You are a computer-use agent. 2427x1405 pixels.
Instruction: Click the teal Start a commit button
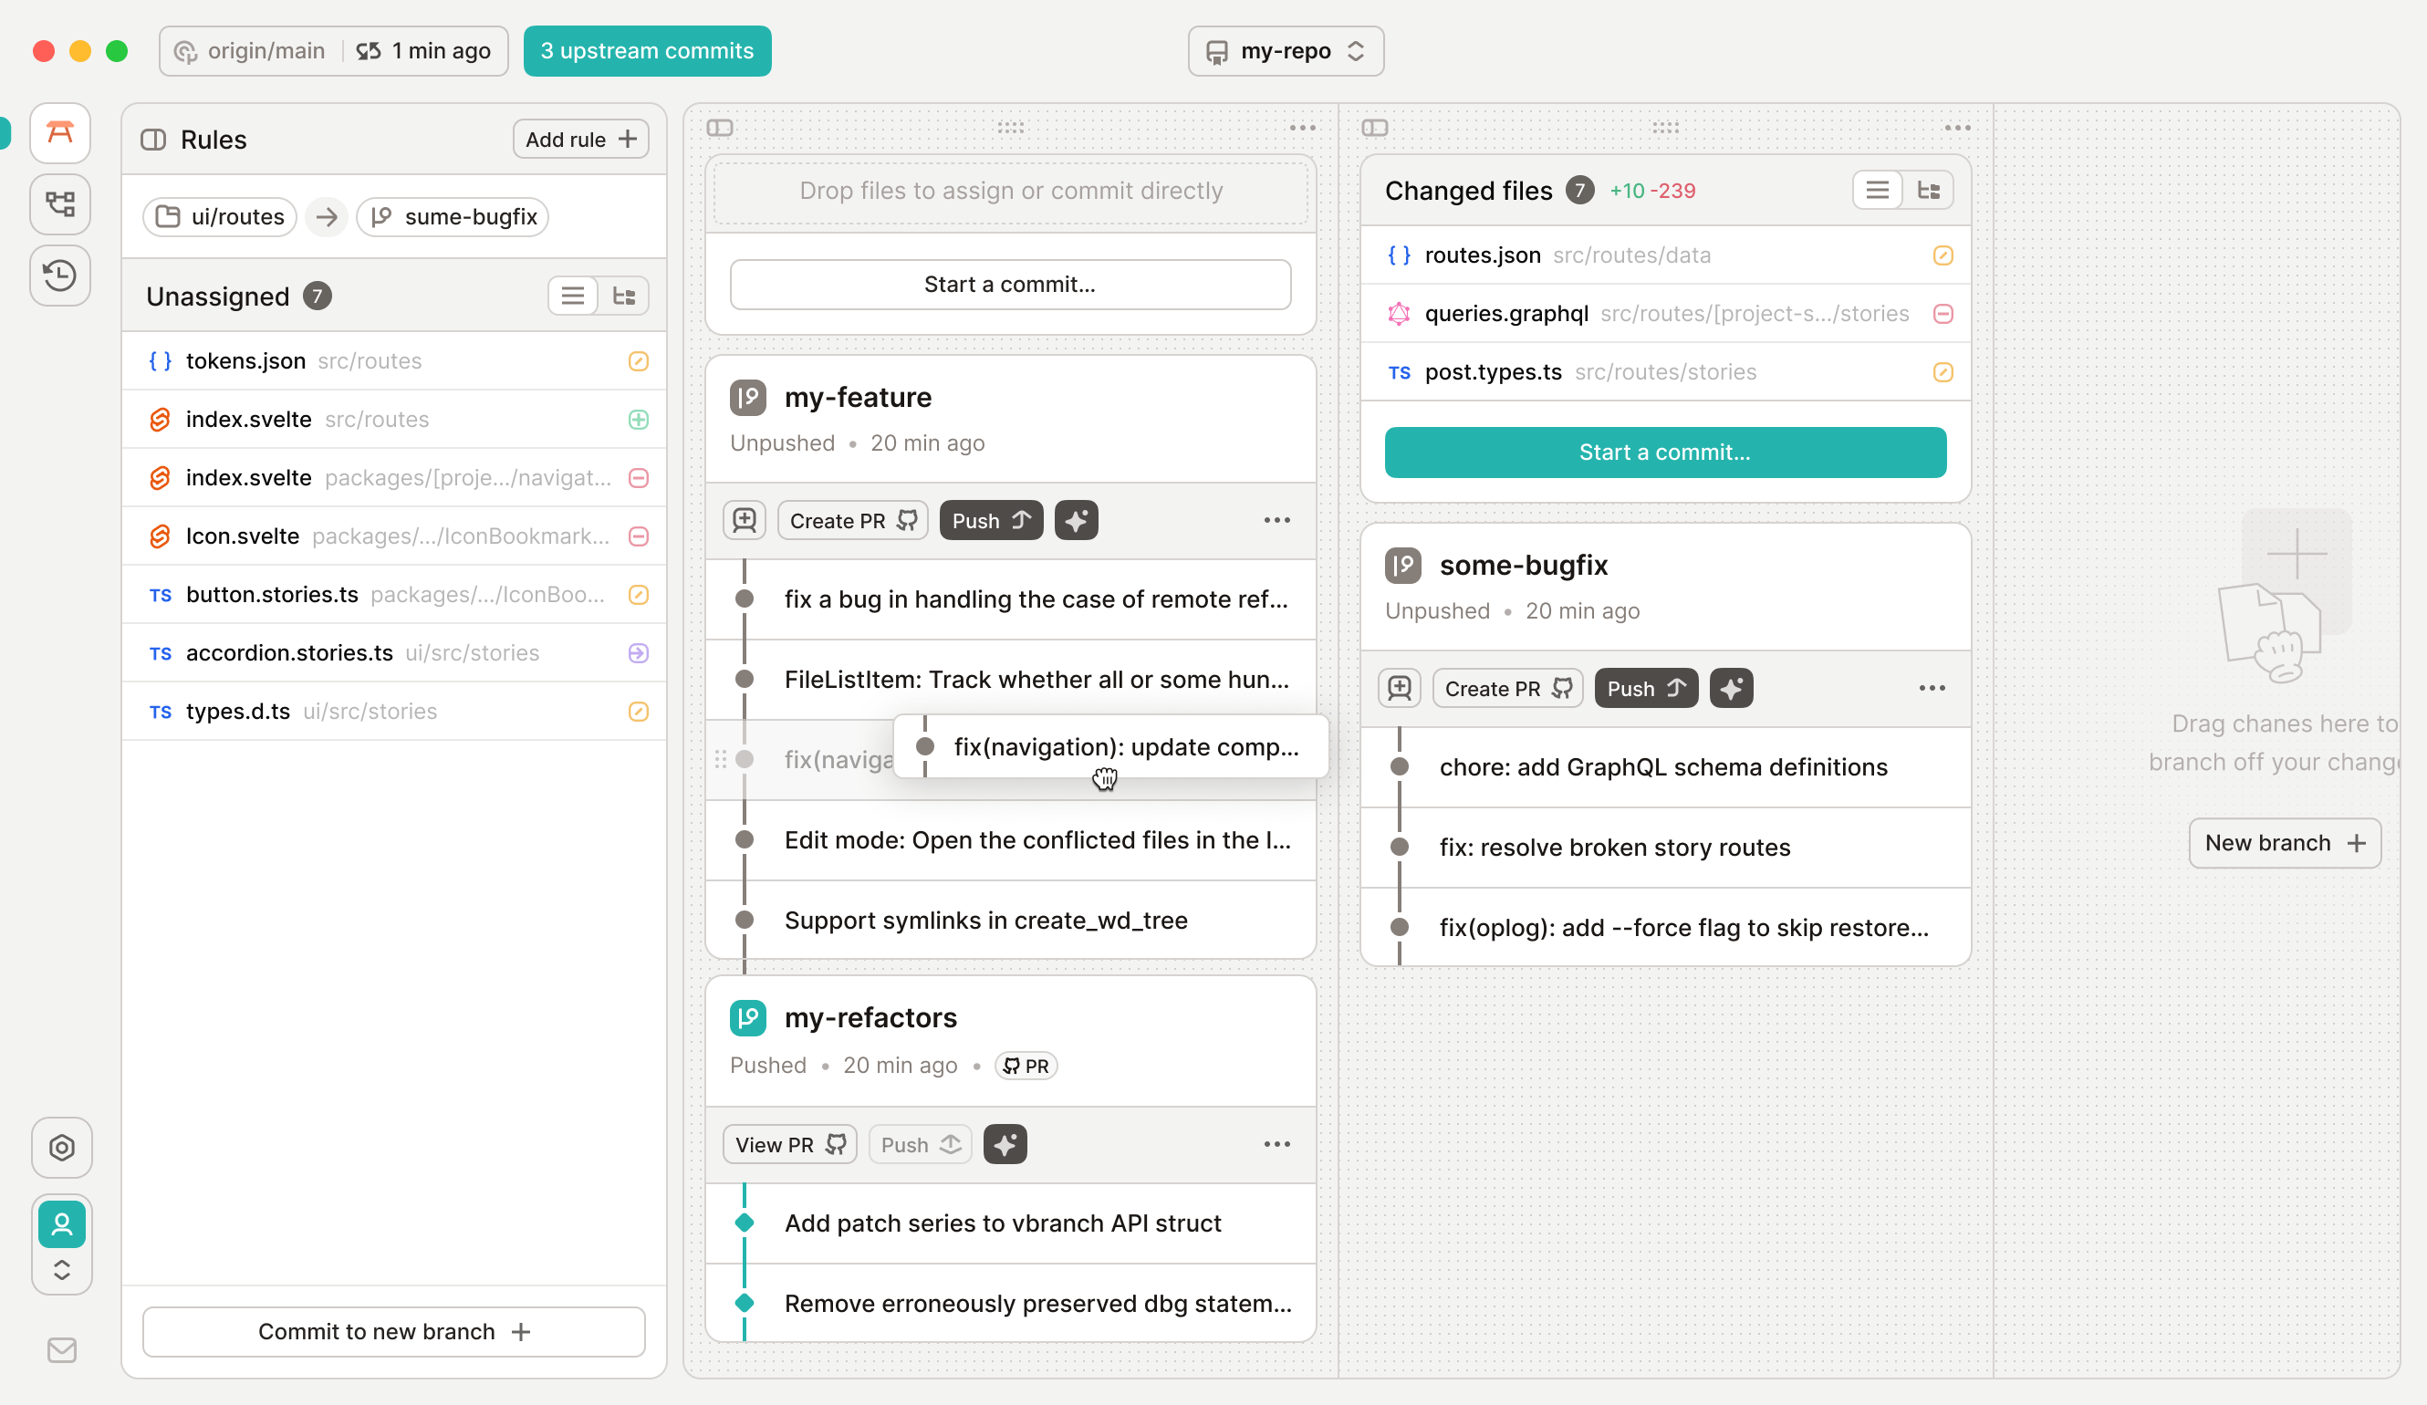tap(1664, 452)
